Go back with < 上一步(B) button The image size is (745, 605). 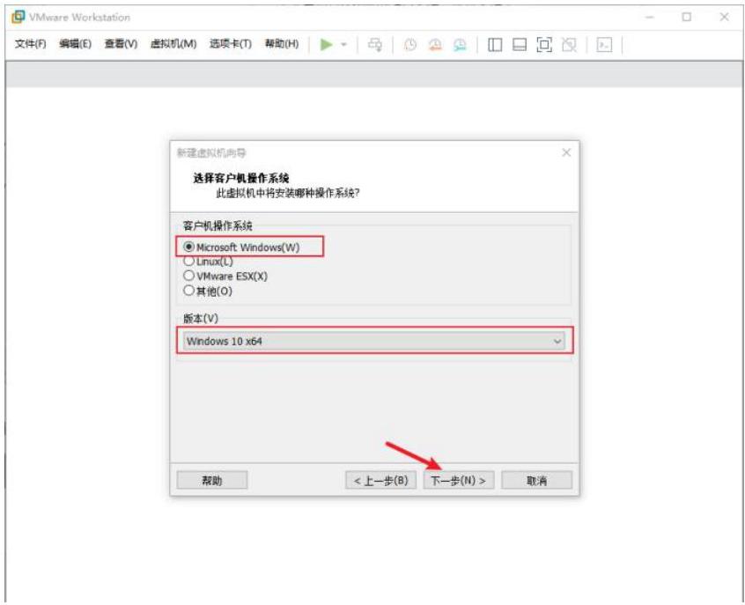click(x=381, y=481)
